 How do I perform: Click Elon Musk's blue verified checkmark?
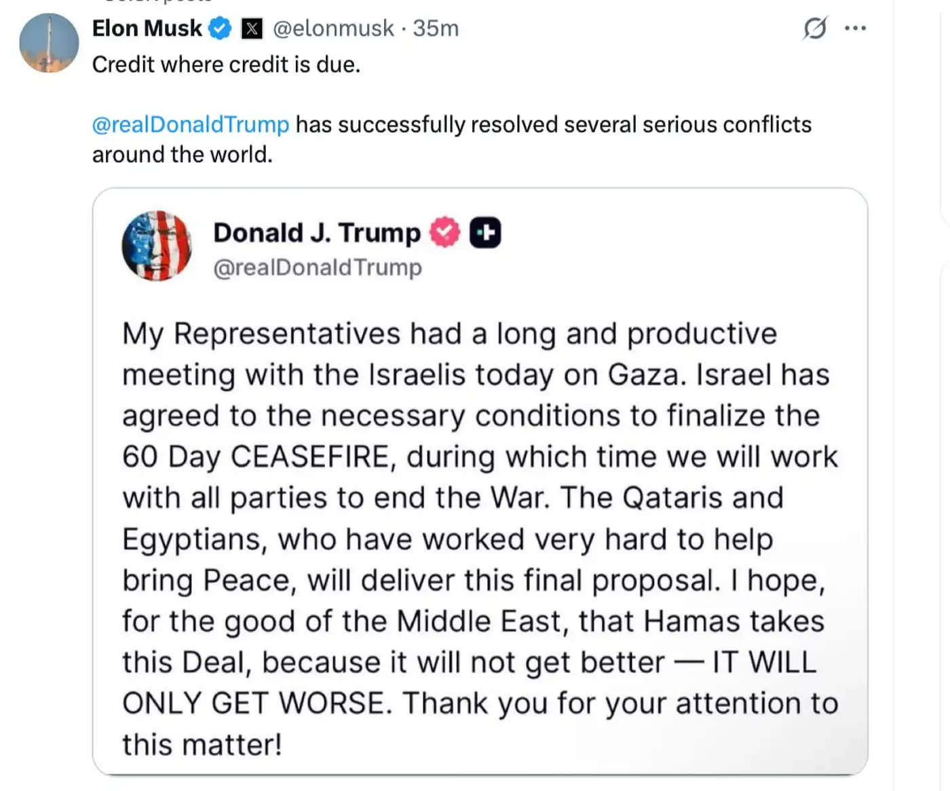[x=220, y=28]
